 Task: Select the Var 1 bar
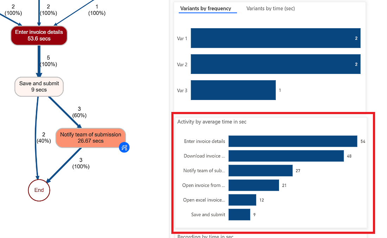pyautogui.click(x=275, y=38)
